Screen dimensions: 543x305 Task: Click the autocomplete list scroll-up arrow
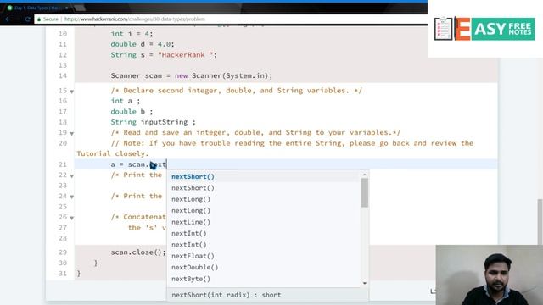click(364, 175)
